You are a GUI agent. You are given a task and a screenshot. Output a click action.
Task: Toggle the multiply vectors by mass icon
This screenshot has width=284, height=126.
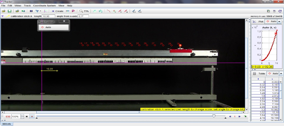click(x=139, y=11)
